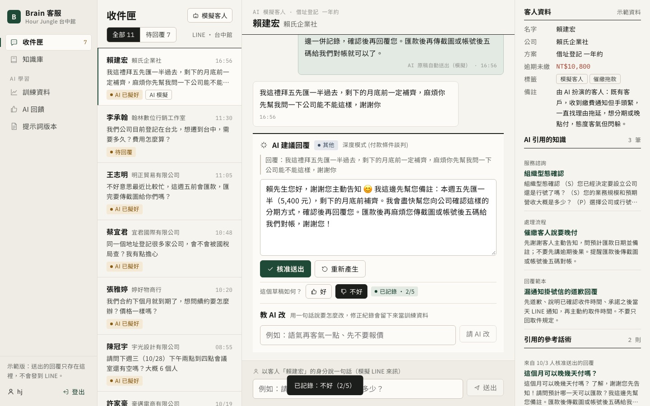The width and height of the screenshot is (650, 406).
Task: Click the AI 建議回覆 sparkle icon
Action: click(264, 145)
